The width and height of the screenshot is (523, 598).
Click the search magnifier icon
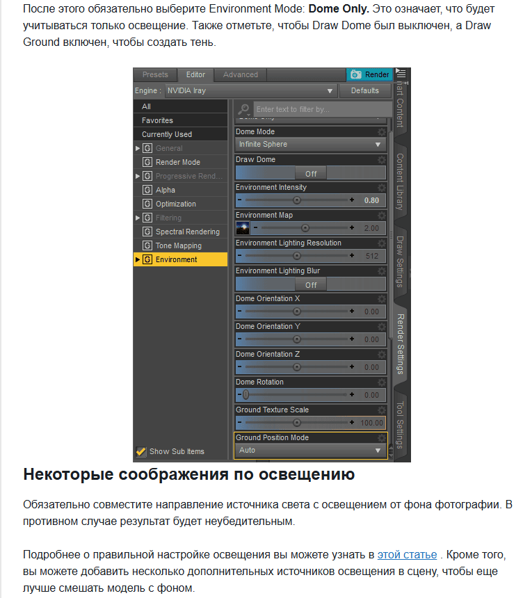click(x=243, y=109)
